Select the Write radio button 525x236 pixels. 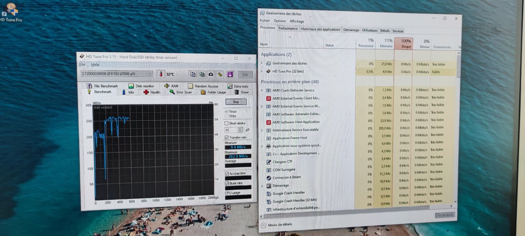tap(226, 116)
